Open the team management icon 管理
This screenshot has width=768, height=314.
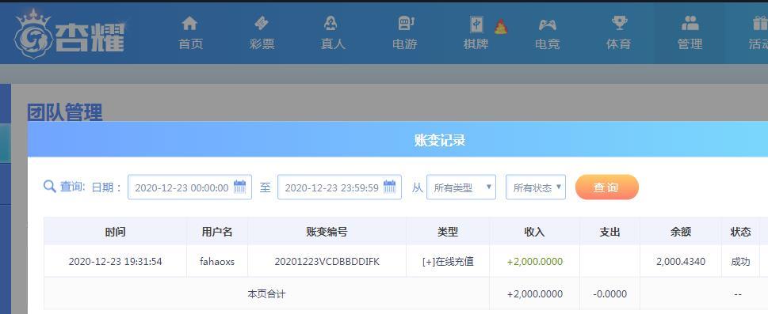pyautogui.click(x=690, y=23)
